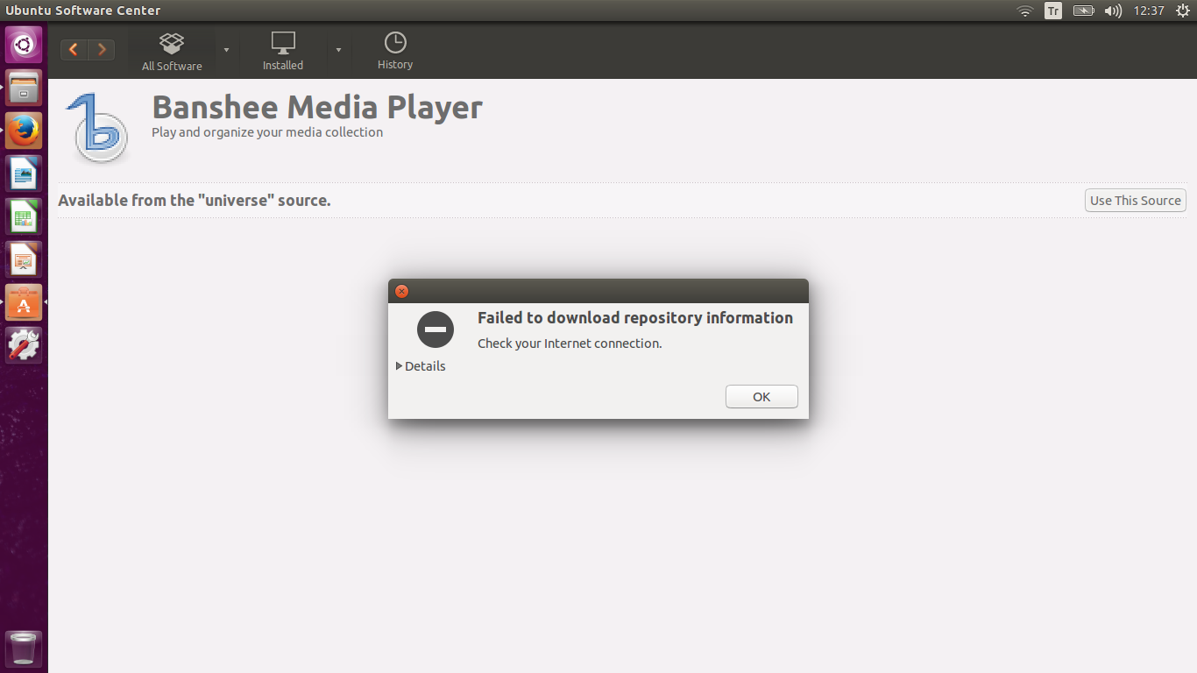Open the system session gear menu
This screenshot has height=673, width=1197.
click(1183, 11)
